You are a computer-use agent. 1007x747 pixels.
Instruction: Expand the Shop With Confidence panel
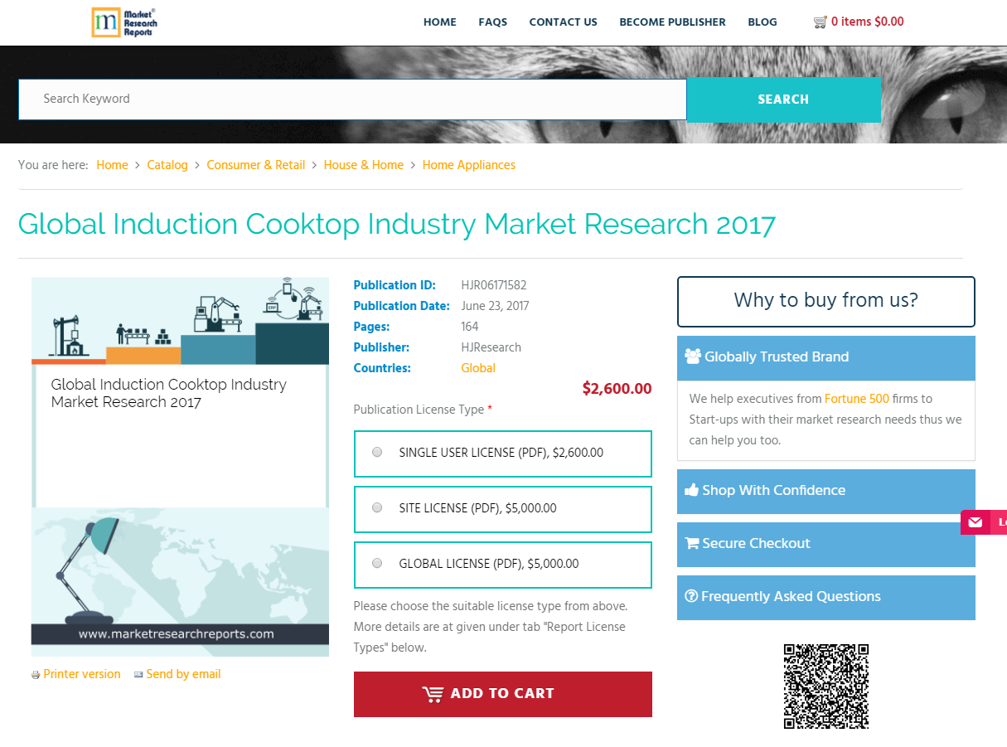coord(826,491)
